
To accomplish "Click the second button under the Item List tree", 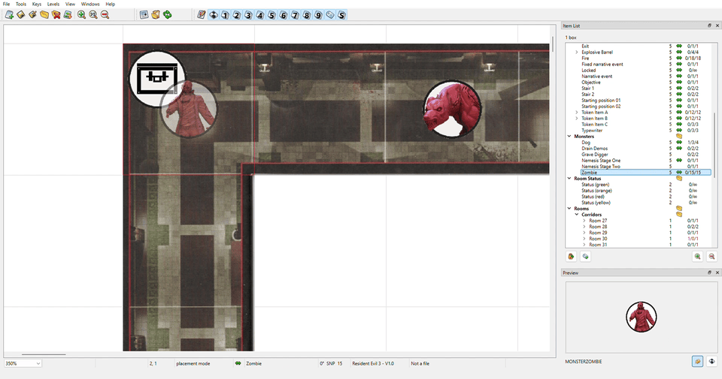I will [x=585, y=257].
